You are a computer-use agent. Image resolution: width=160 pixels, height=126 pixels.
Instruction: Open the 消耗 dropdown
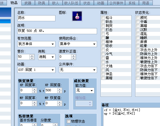(x=47, y=57)
